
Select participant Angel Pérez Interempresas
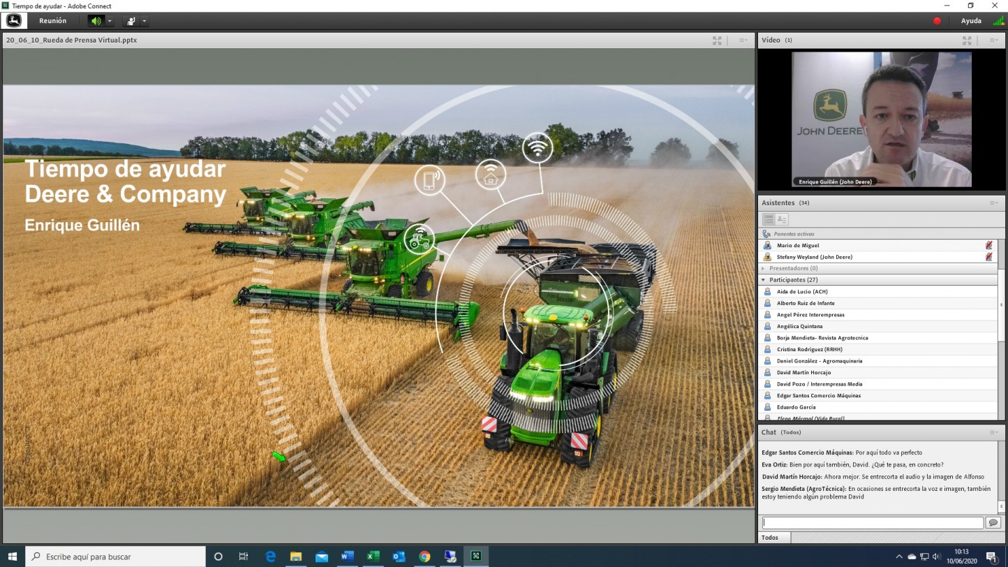pos(878,315)
